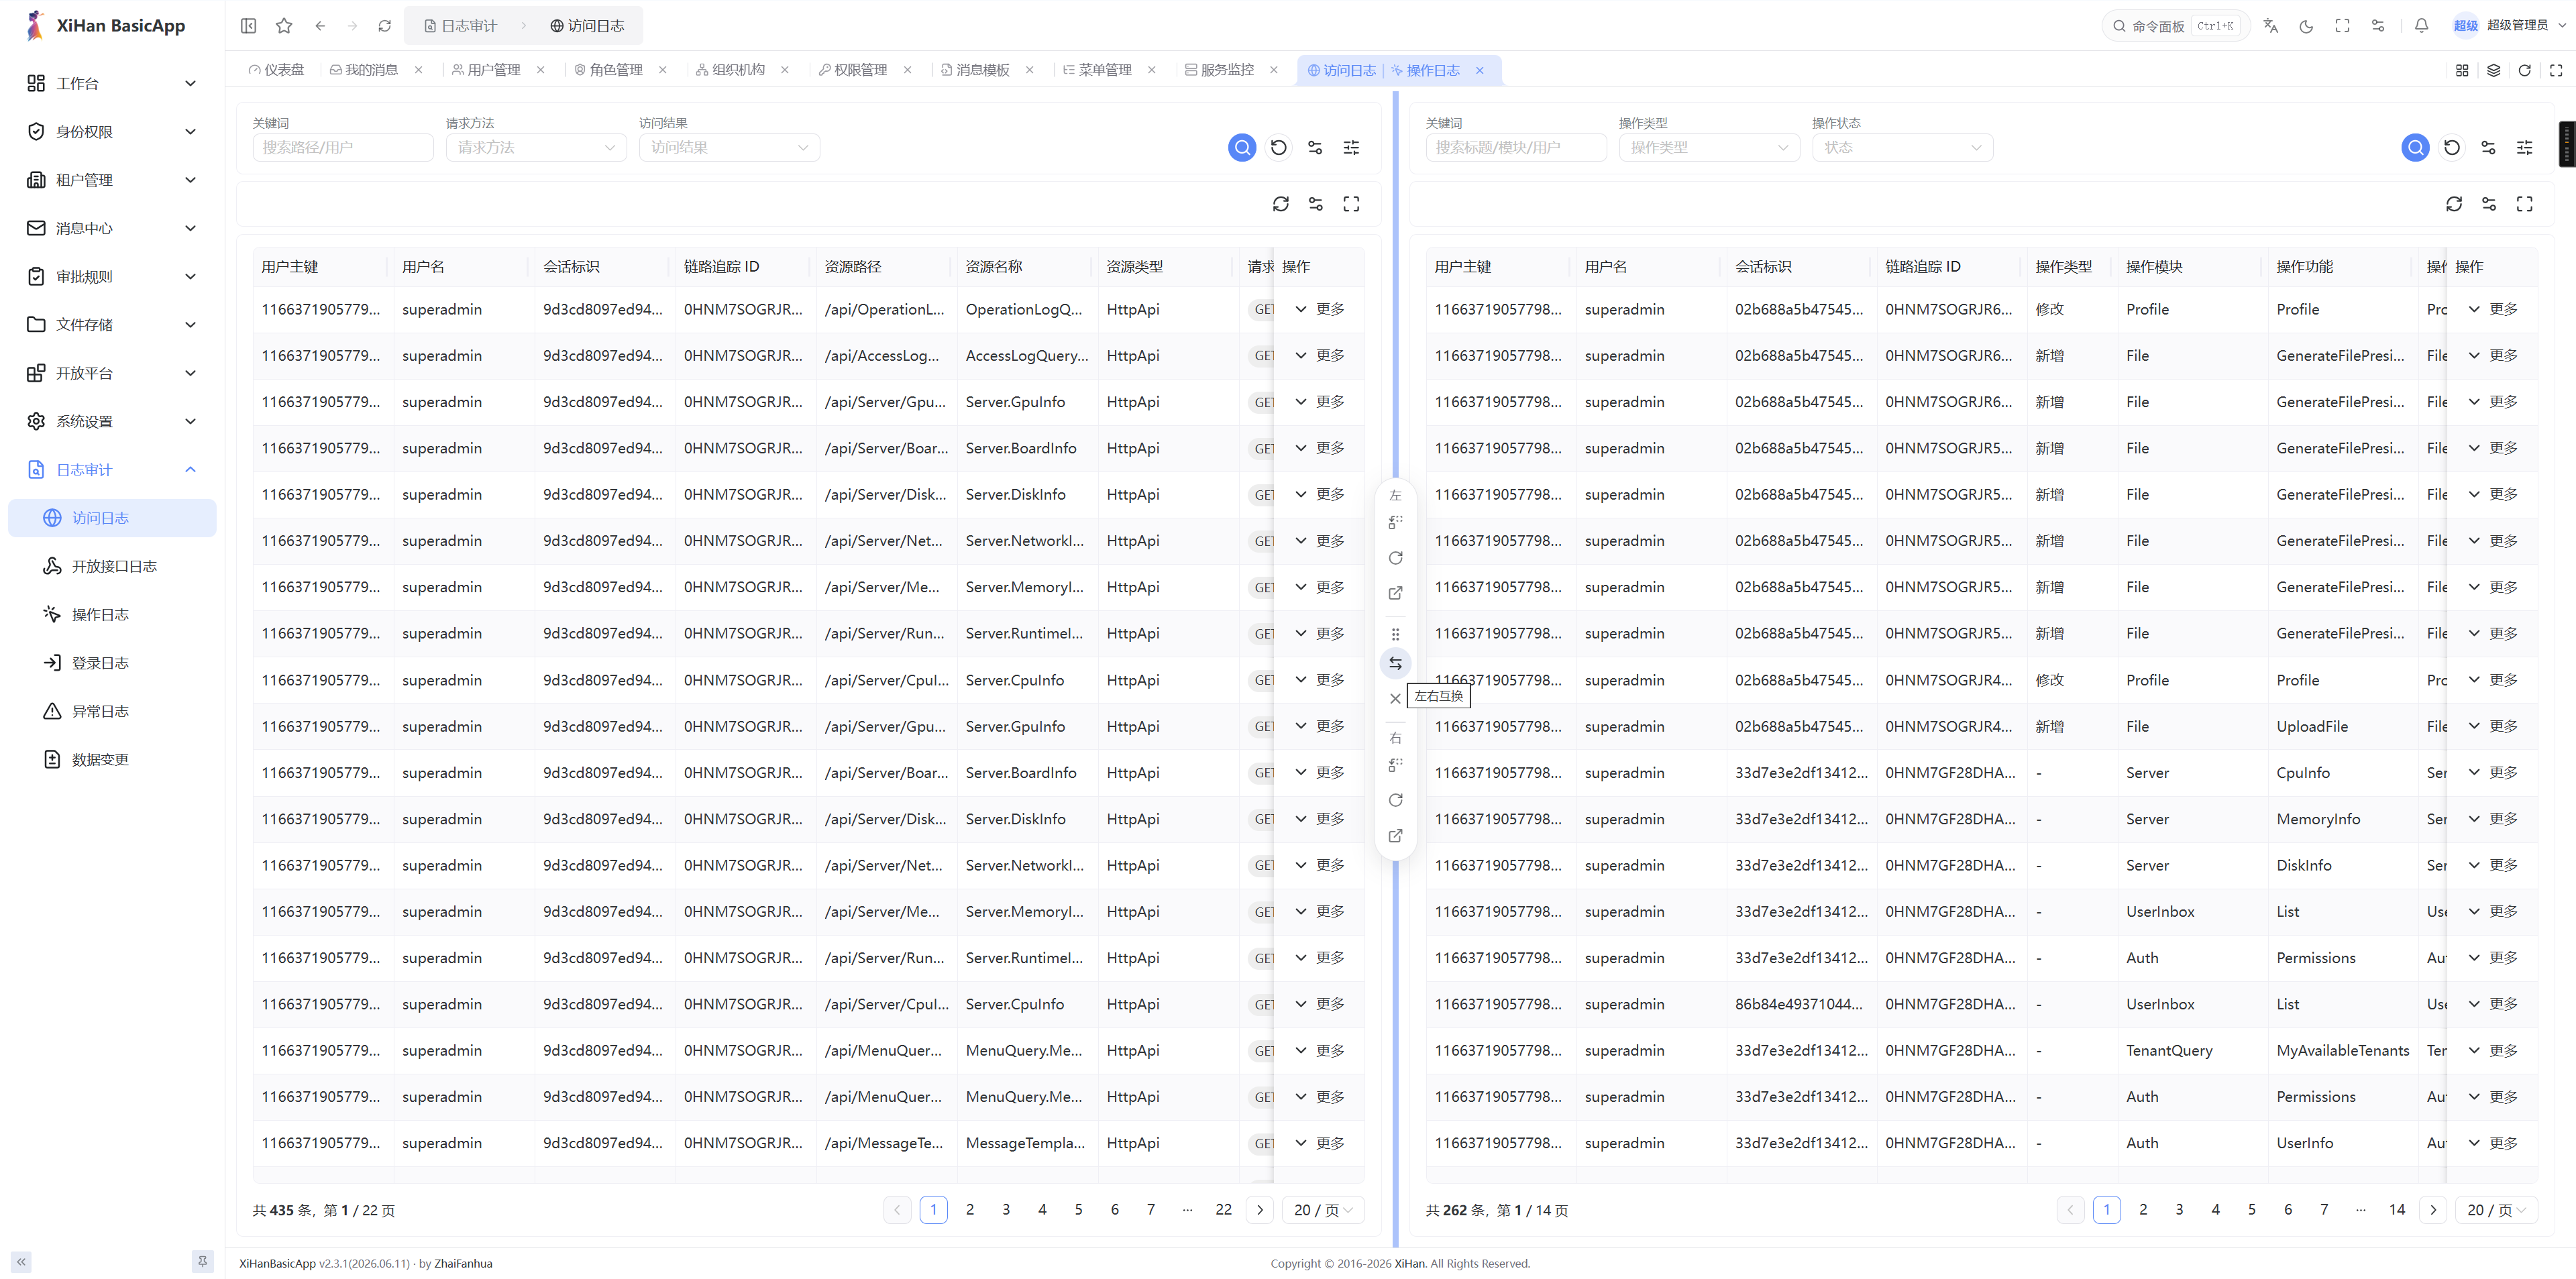Open the 命令面板 search box
The image size is (2576, 1279).
point(2175,26)
